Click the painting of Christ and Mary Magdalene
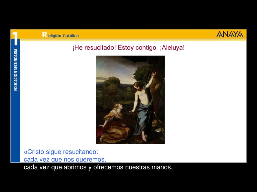The width and height of the screenshot is (257, 192). (x=130, y=100)
